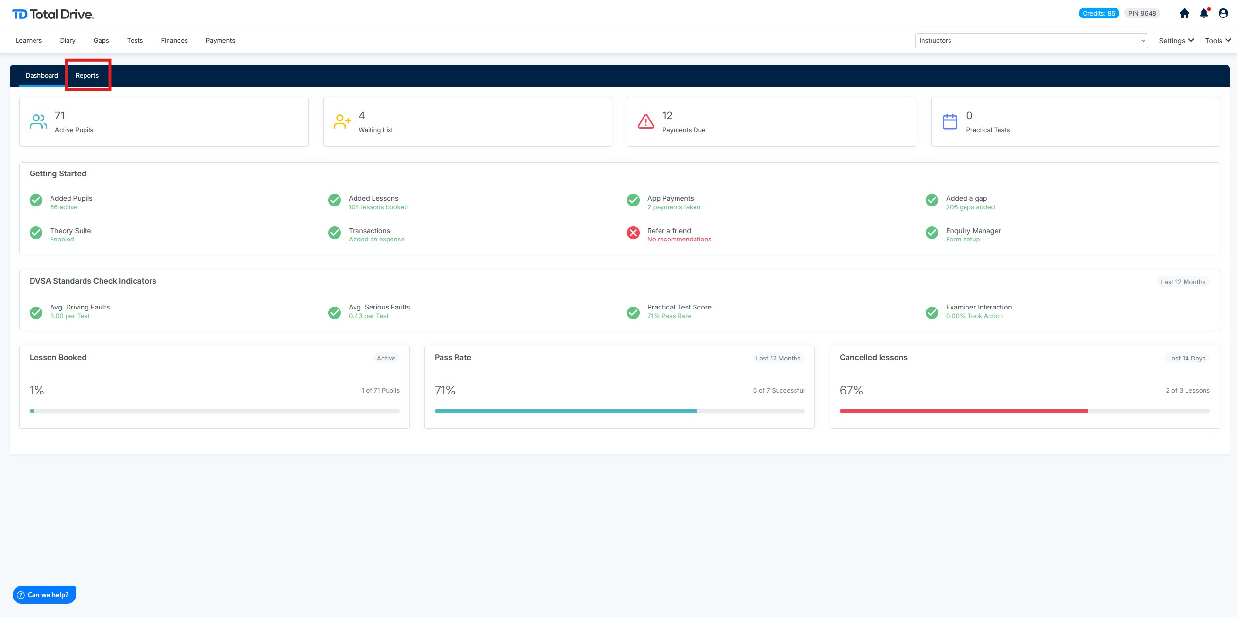Expand the Settings menu
The image size is (1237, 617).
[x=1176, y=41]
